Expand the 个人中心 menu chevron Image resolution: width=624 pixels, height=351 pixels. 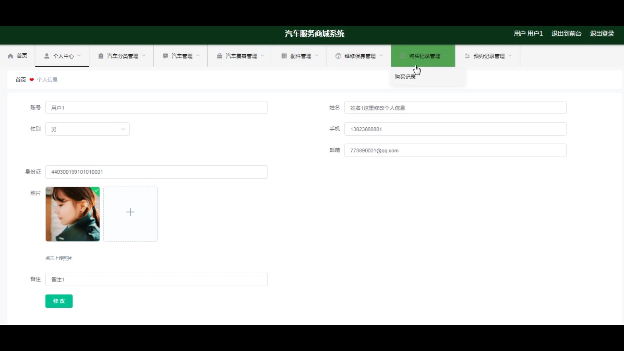(79, 56)
